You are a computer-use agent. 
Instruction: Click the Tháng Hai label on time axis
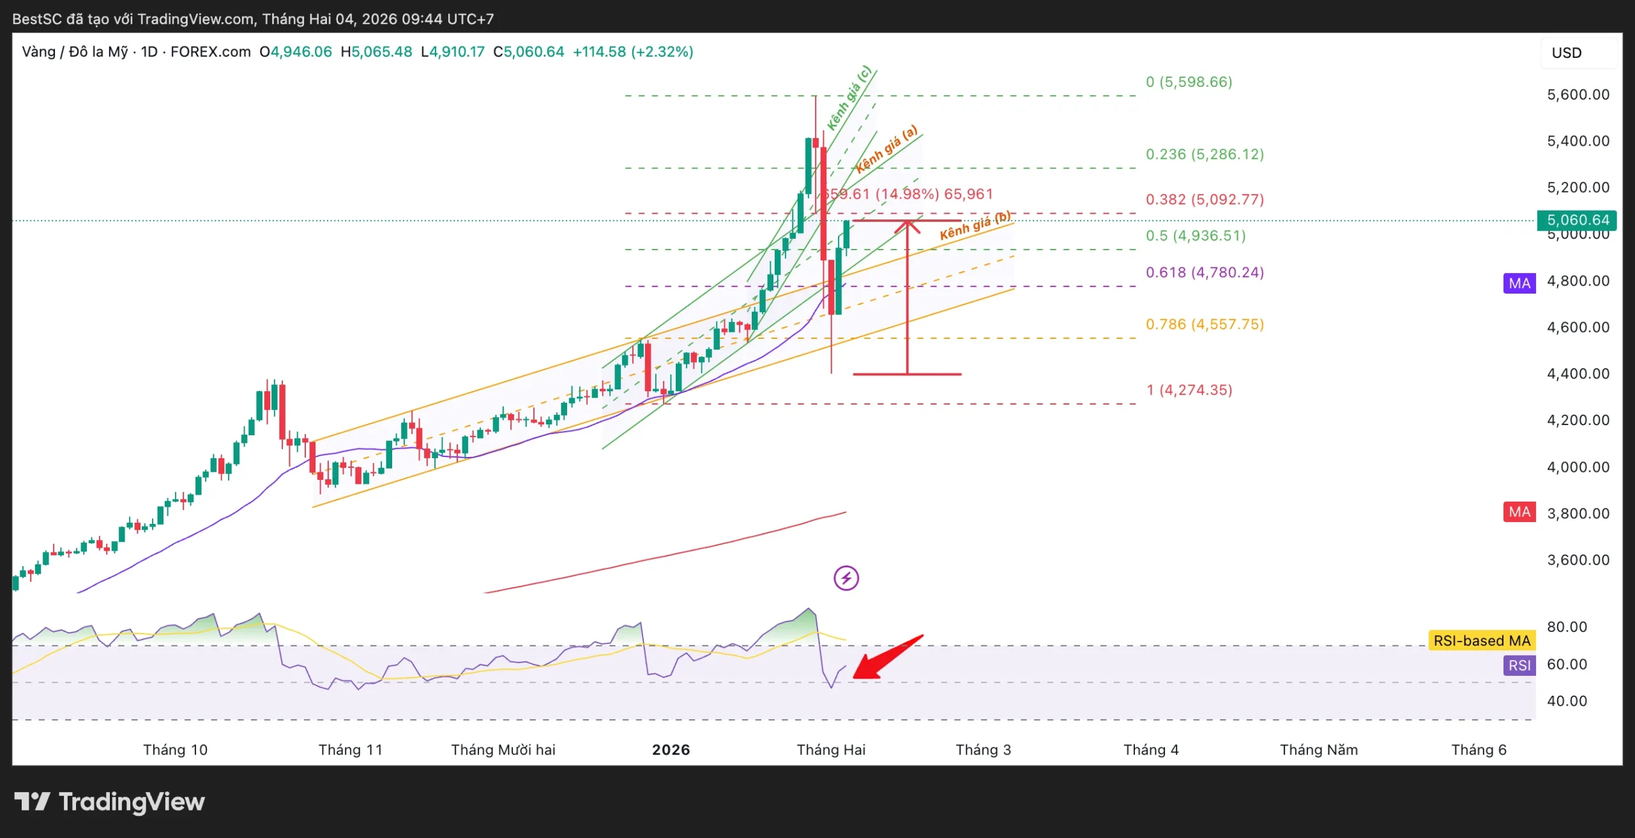point(831,749)
